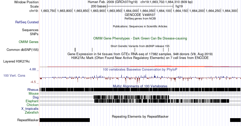Click Multiz Alignments of 100 Vertebrates title

coord(140,86)
